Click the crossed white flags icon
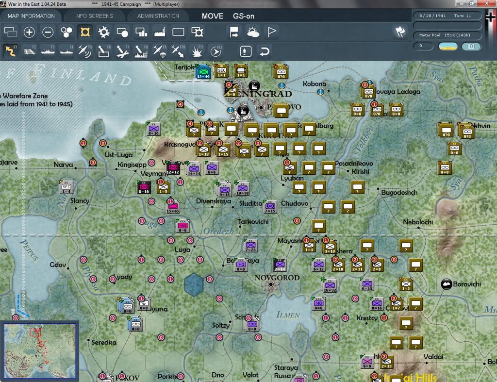Image resolution: width=497 pixels, height=382 pixels. click(400, 32)
